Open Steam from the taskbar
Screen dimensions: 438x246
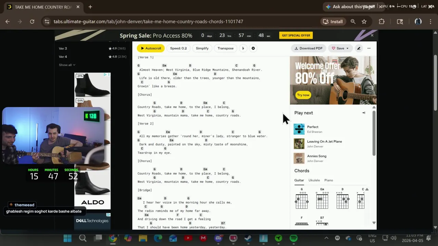point(248,238)
